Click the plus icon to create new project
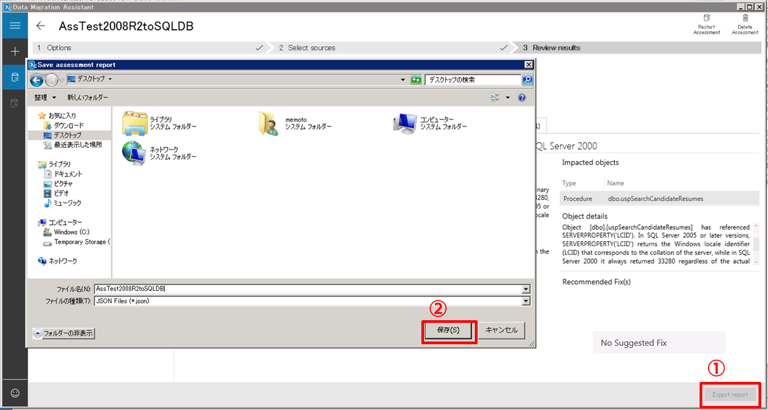768x410 pixels. 15,51
